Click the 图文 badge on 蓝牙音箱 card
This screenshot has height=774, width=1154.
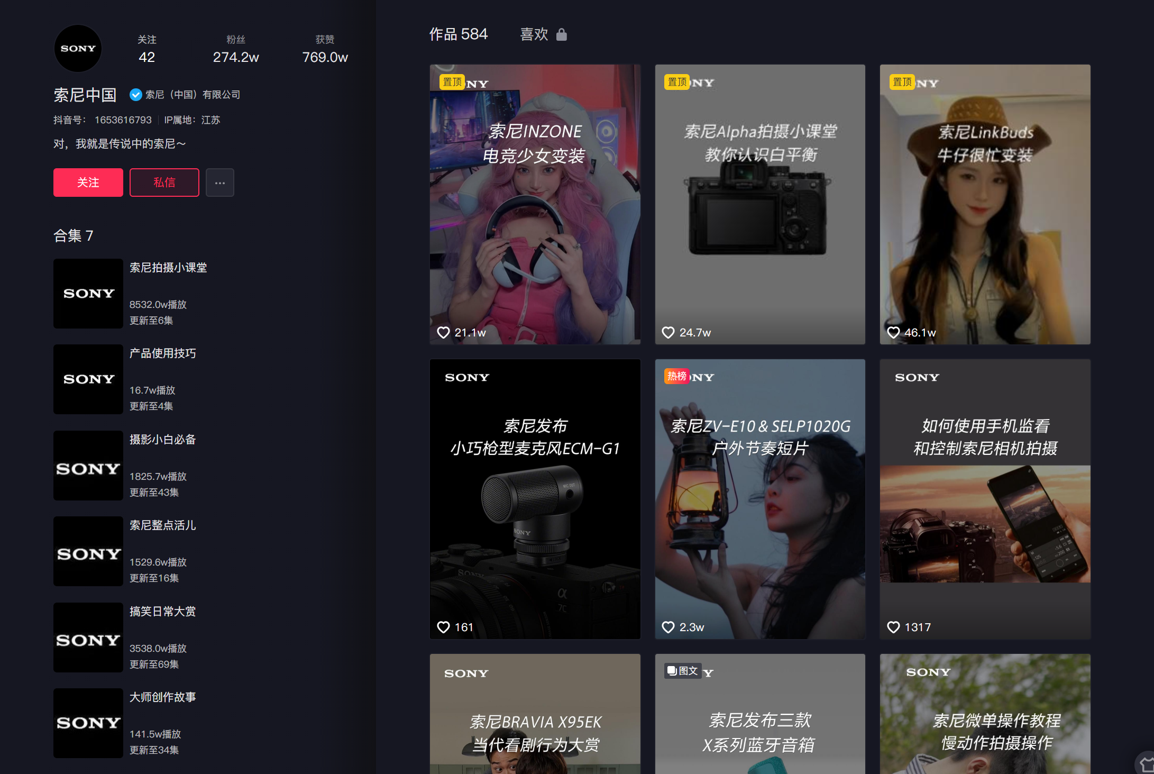click(x=683, y=671)
